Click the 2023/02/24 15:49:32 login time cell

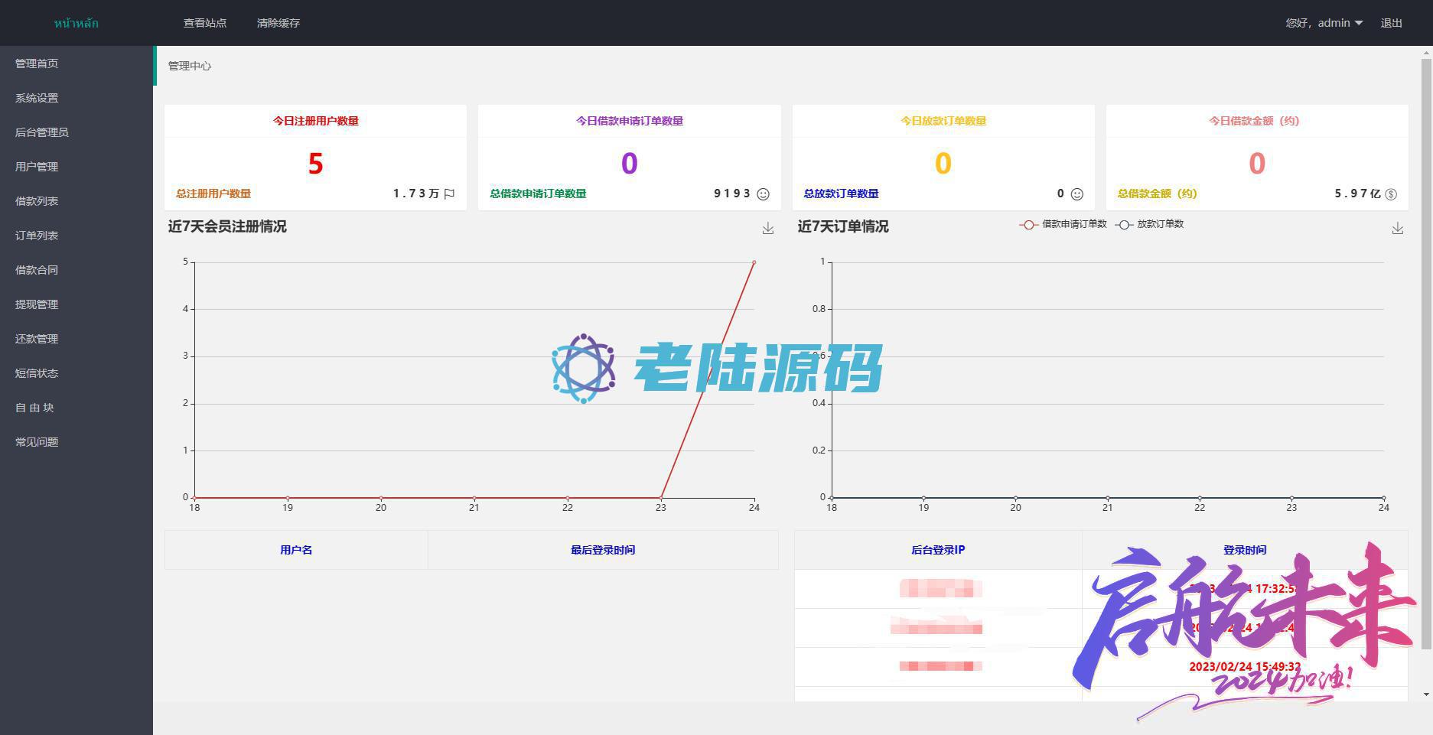click(1245, 667)
